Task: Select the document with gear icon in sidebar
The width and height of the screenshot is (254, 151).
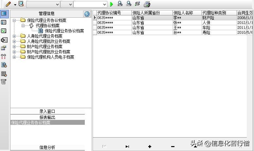Action: (x=4, y=65)
